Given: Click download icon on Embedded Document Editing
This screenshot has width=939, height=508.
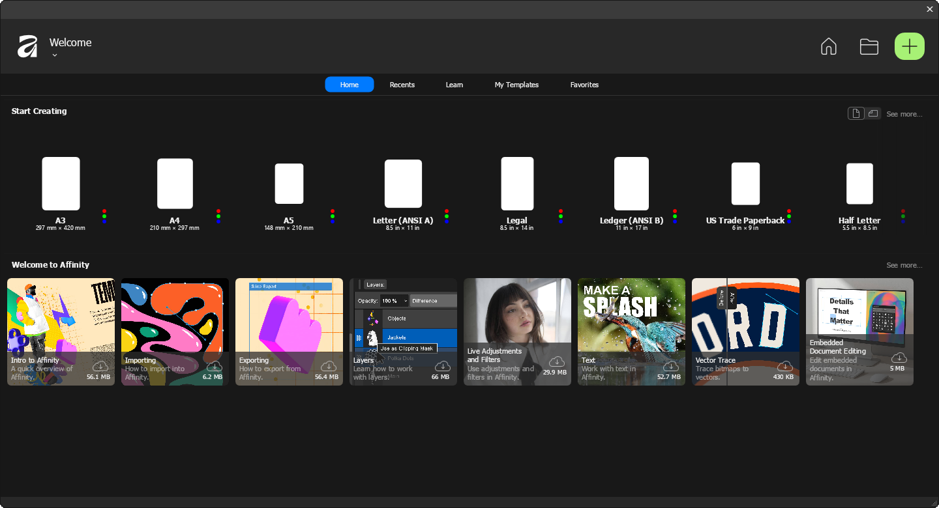Looking at the screenshot, I should click(899, 358).
